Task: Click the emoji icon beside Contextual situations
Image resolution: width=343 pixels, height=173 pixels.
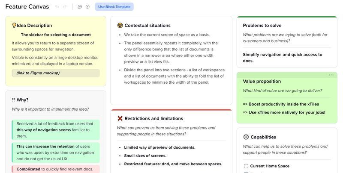Action: 120,26
